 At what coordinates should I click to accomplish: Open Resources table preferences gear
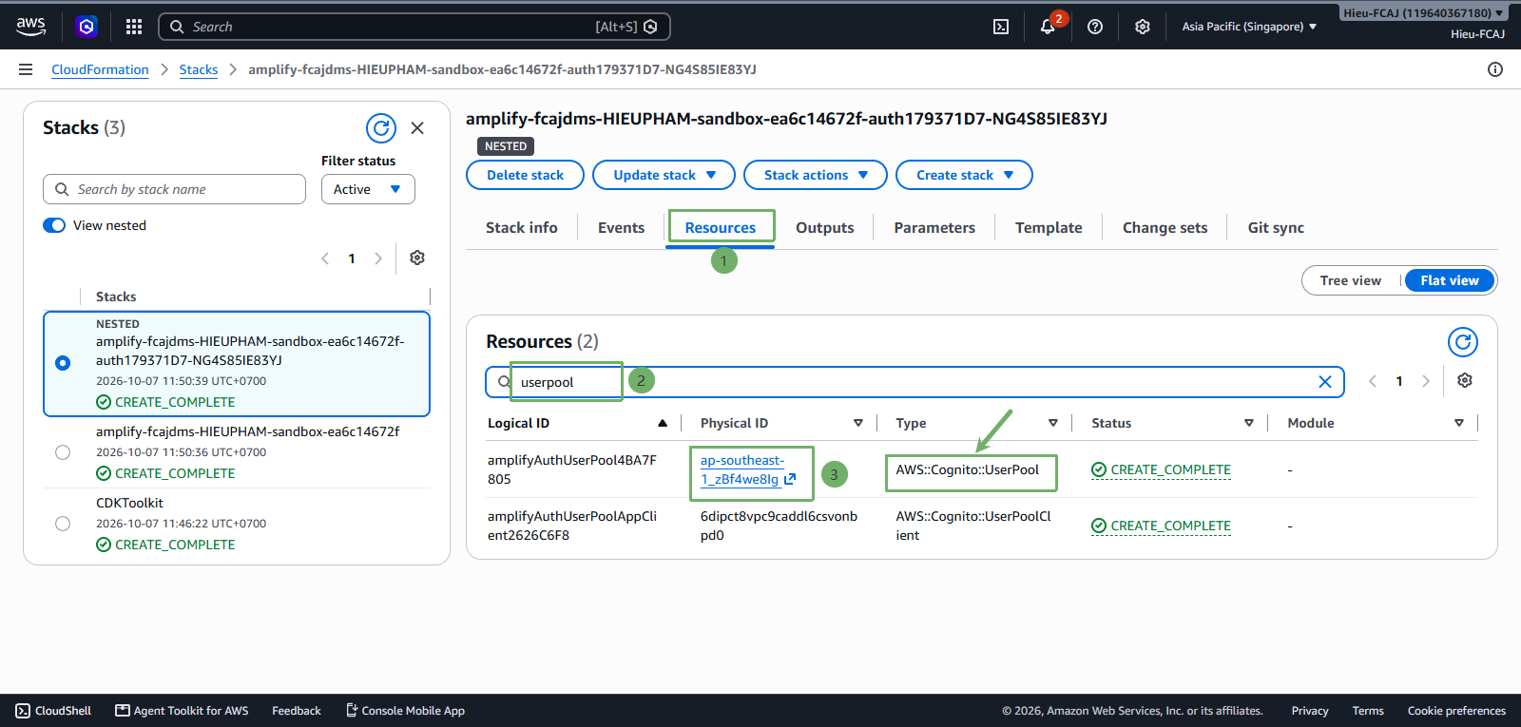tap(1465, 380)
